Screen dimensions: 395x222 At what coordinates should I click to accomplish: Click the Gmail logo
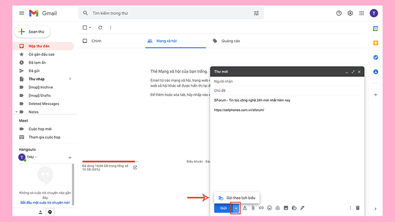tap(43, 13)
